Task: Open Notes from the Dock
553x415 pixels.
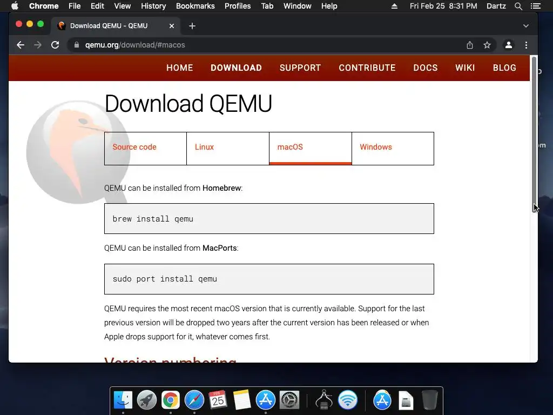Action: 241,400
